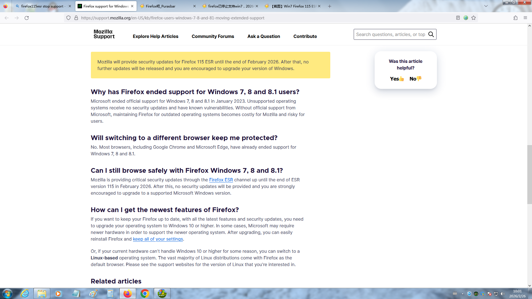This screenshot has width=532, height=299.
Task: Switch to firefox115esr stop support tab
Action: [x=42, y=6]
